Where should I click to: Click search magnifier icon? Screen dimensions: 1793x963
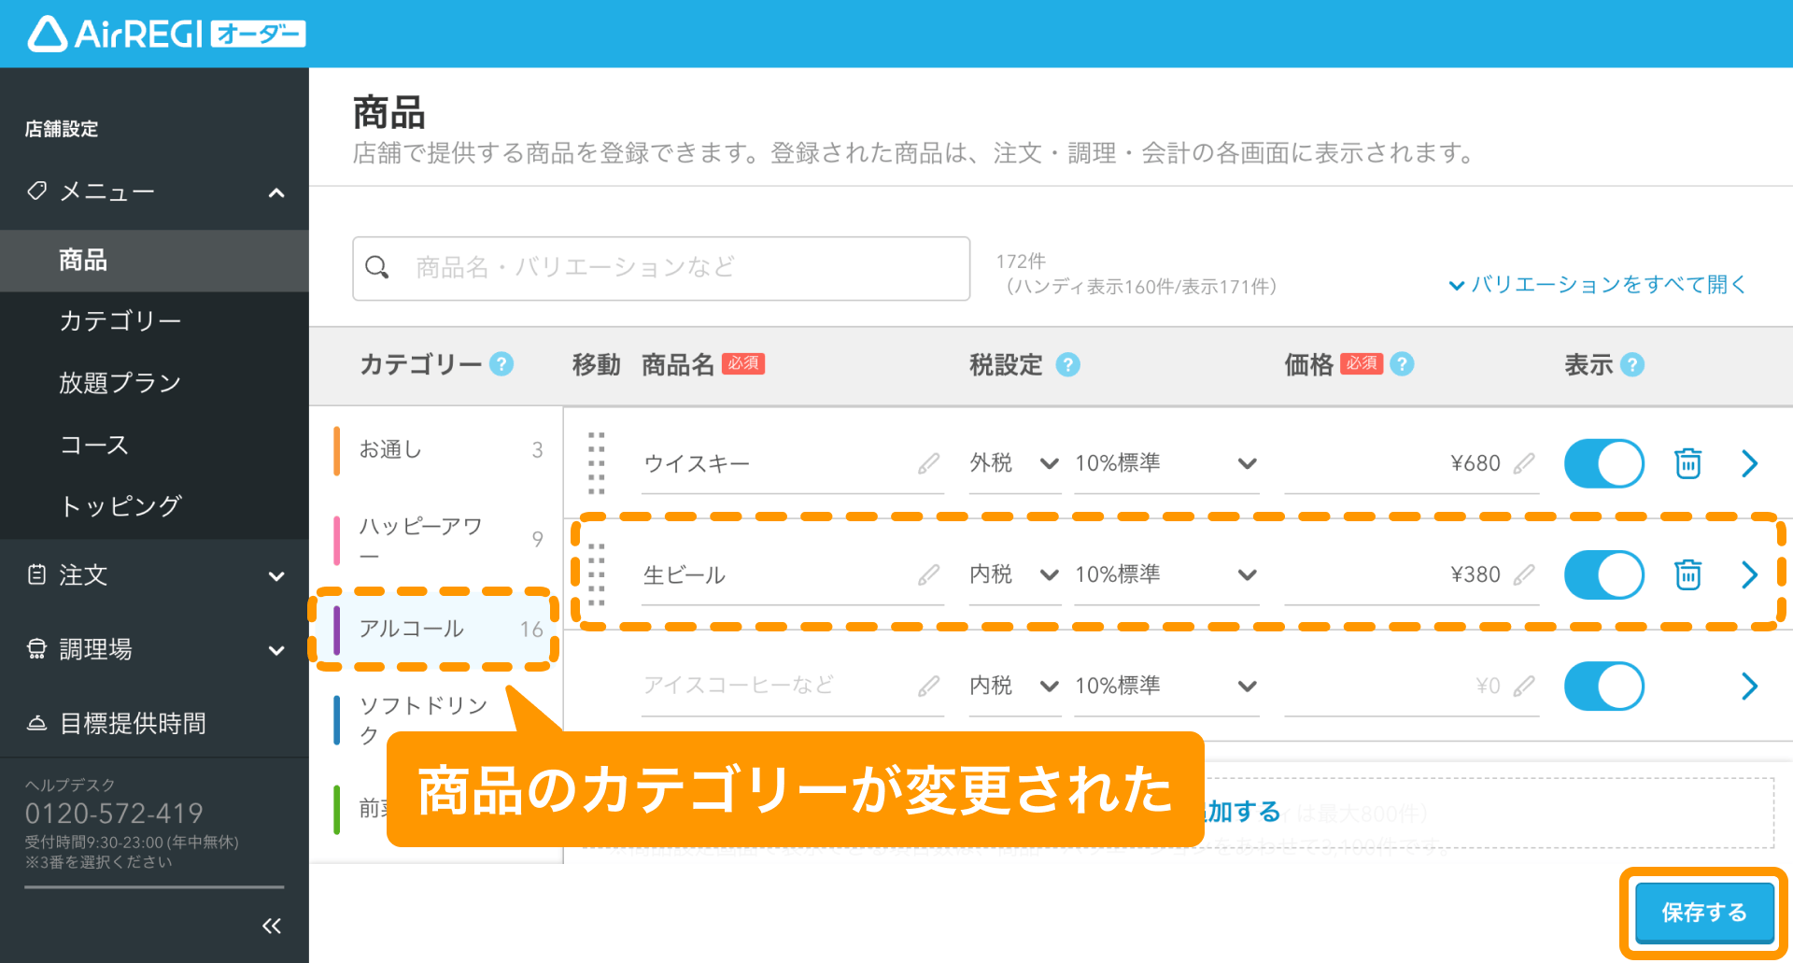pyautogui.click(x=377, y=268)
